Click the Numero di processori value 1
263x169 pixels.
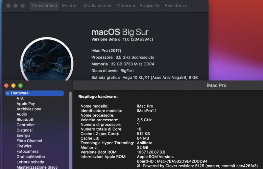pyautogui.click(x=138, y=125)
